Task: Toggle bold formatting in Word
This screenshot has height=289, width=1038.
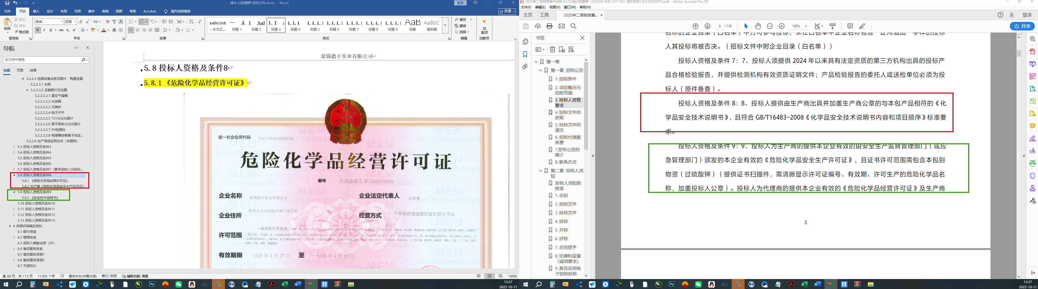Action: pyautogui.click(x=38, y=30)
